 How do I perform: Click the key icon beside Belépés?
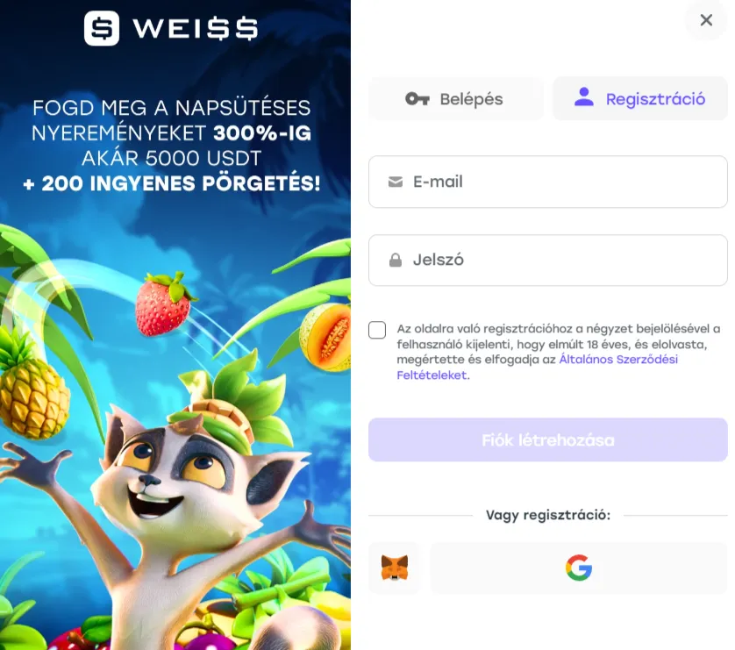tap(417, 99)
